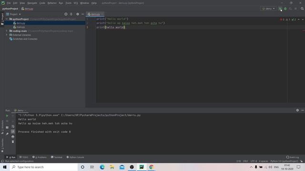The image size is (305, 171).
Task: Click the pythonProject breadcrumb
Action: [10, 9]
